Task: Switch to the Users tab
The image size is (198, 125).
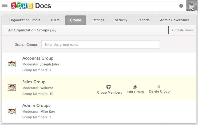Action: click(55, 20)
